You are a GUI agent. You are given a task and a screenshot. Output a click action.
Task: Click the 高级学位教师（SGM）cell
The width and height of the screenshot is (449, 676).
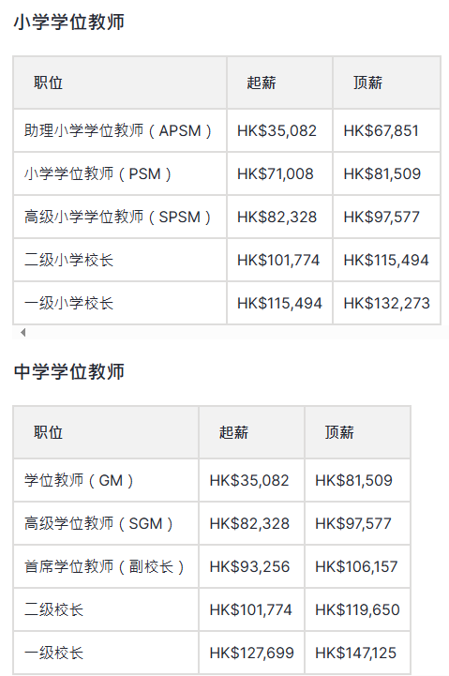106,523
